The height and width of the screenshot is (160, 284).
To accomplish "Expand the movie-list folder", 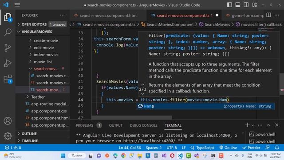I will pyautogui.click(x=43, y=62).
